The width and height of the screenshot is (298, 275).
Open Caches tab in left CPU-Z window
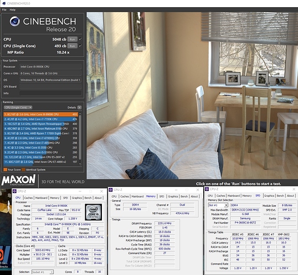coord(28,198)
